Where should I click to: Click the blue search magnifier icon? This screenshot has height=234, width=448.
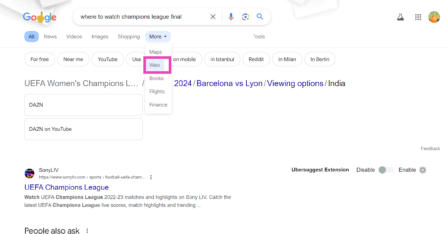point(260,17)
